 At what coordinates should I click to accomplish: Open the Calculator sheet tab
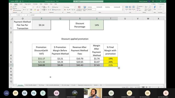coord(21,85)
